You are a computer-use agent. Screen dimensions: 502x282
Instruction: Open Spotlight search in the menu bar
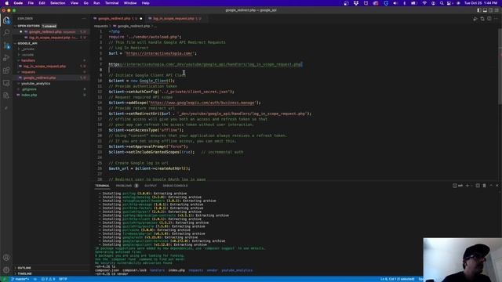coord(442,3)
